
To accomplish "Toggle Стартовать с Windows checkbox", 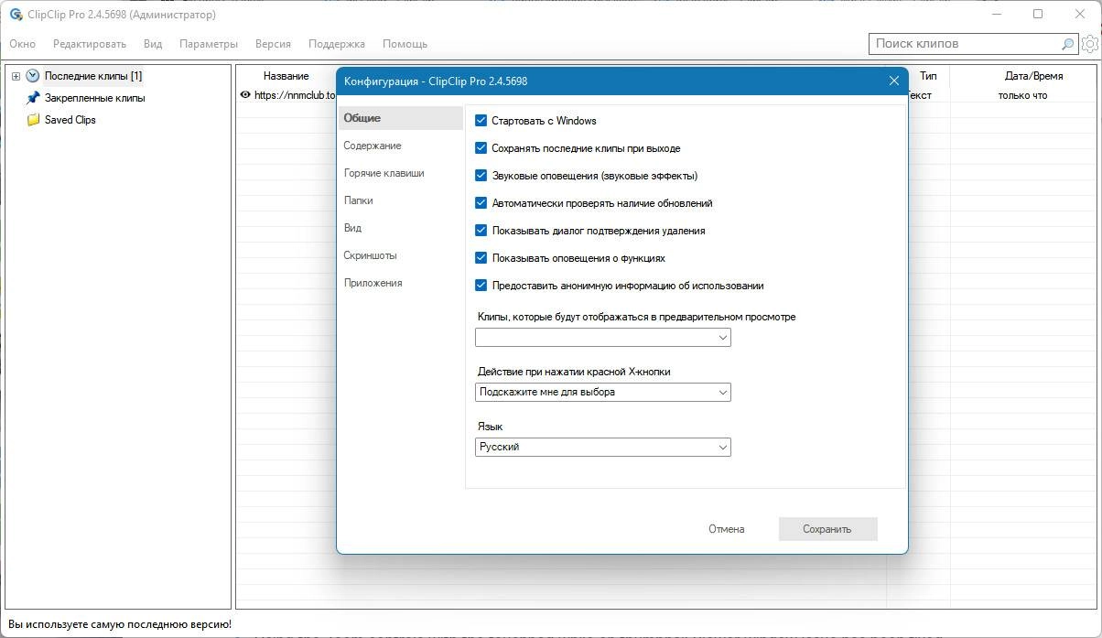I will (x=481, y=121).
